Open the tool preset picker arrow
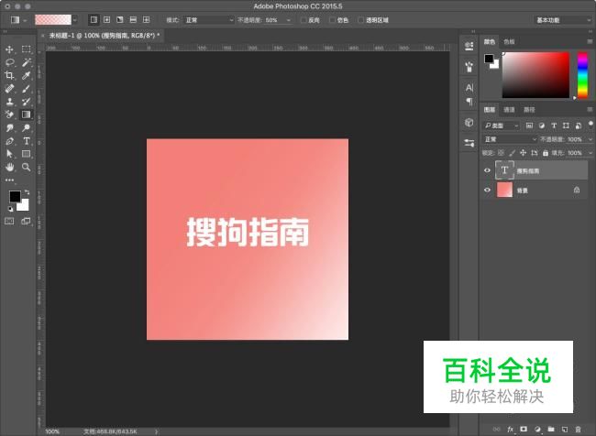The height and width of the screenshot is (436, 596). [25, 20]
